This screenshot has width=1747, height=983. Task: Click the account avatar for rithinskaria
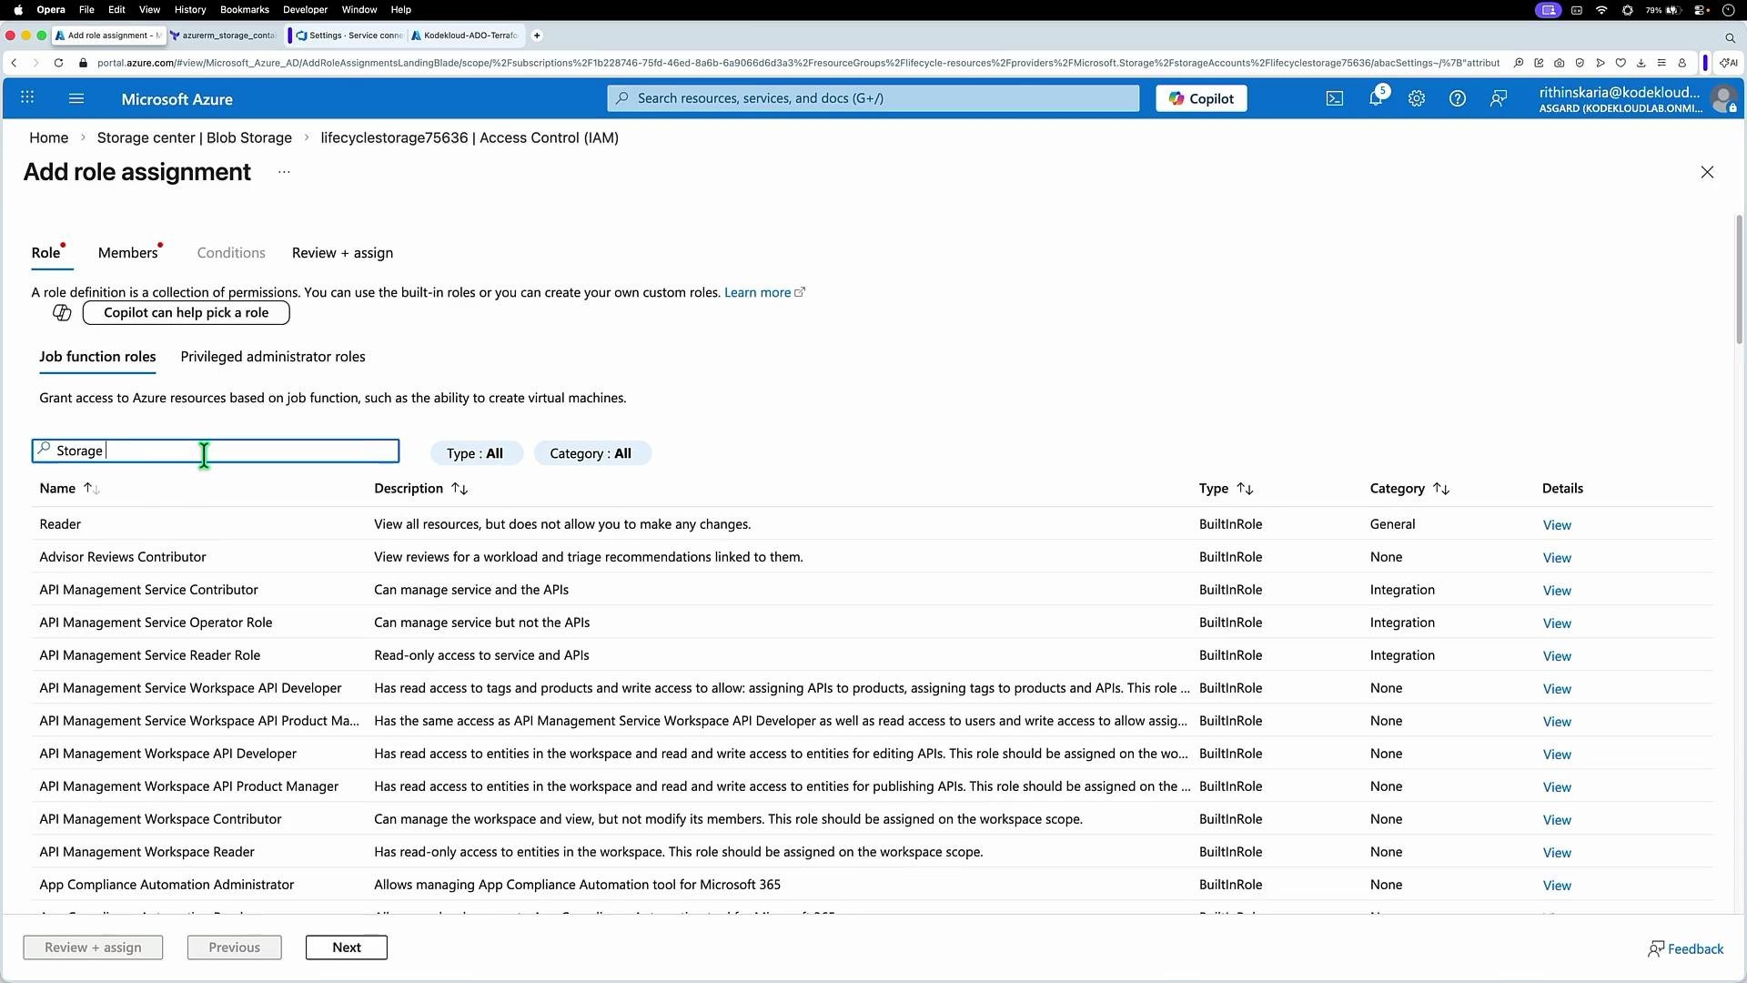[x=1723, y=98]
